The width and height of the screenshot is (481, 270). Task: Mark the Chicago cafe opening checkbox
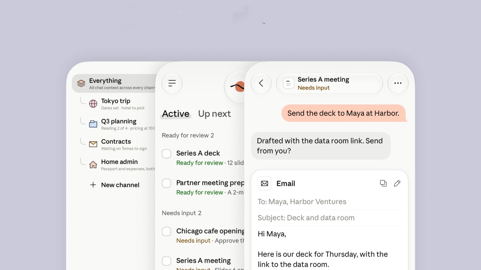[x=166, y=231]
